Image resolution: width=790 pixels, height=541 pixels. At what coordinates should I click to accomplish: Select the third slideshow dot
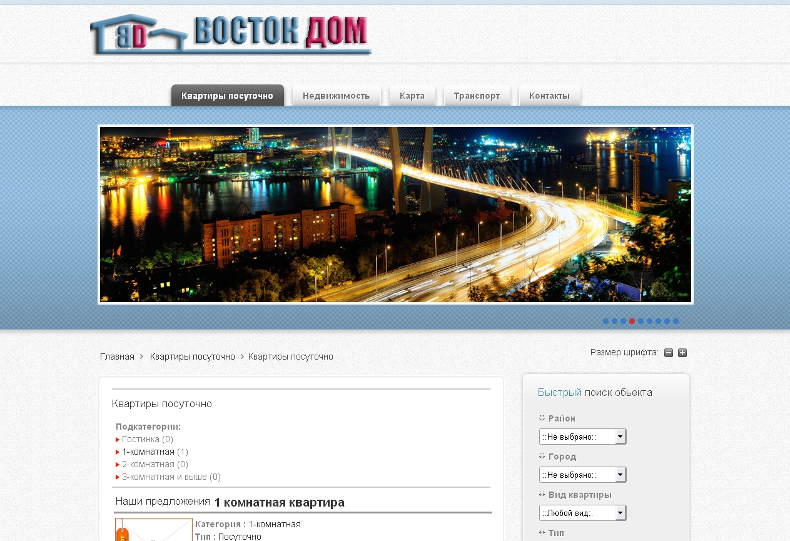623,321
